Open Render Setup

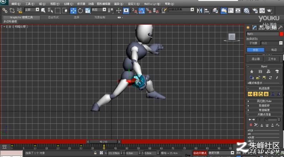pos(255,10)
